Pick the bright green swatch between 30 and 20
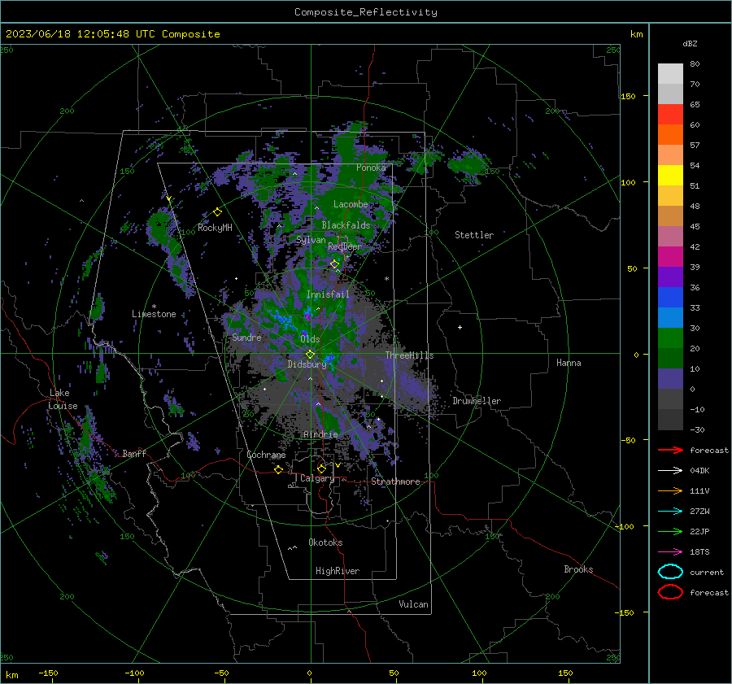 [x=670, y=338]
